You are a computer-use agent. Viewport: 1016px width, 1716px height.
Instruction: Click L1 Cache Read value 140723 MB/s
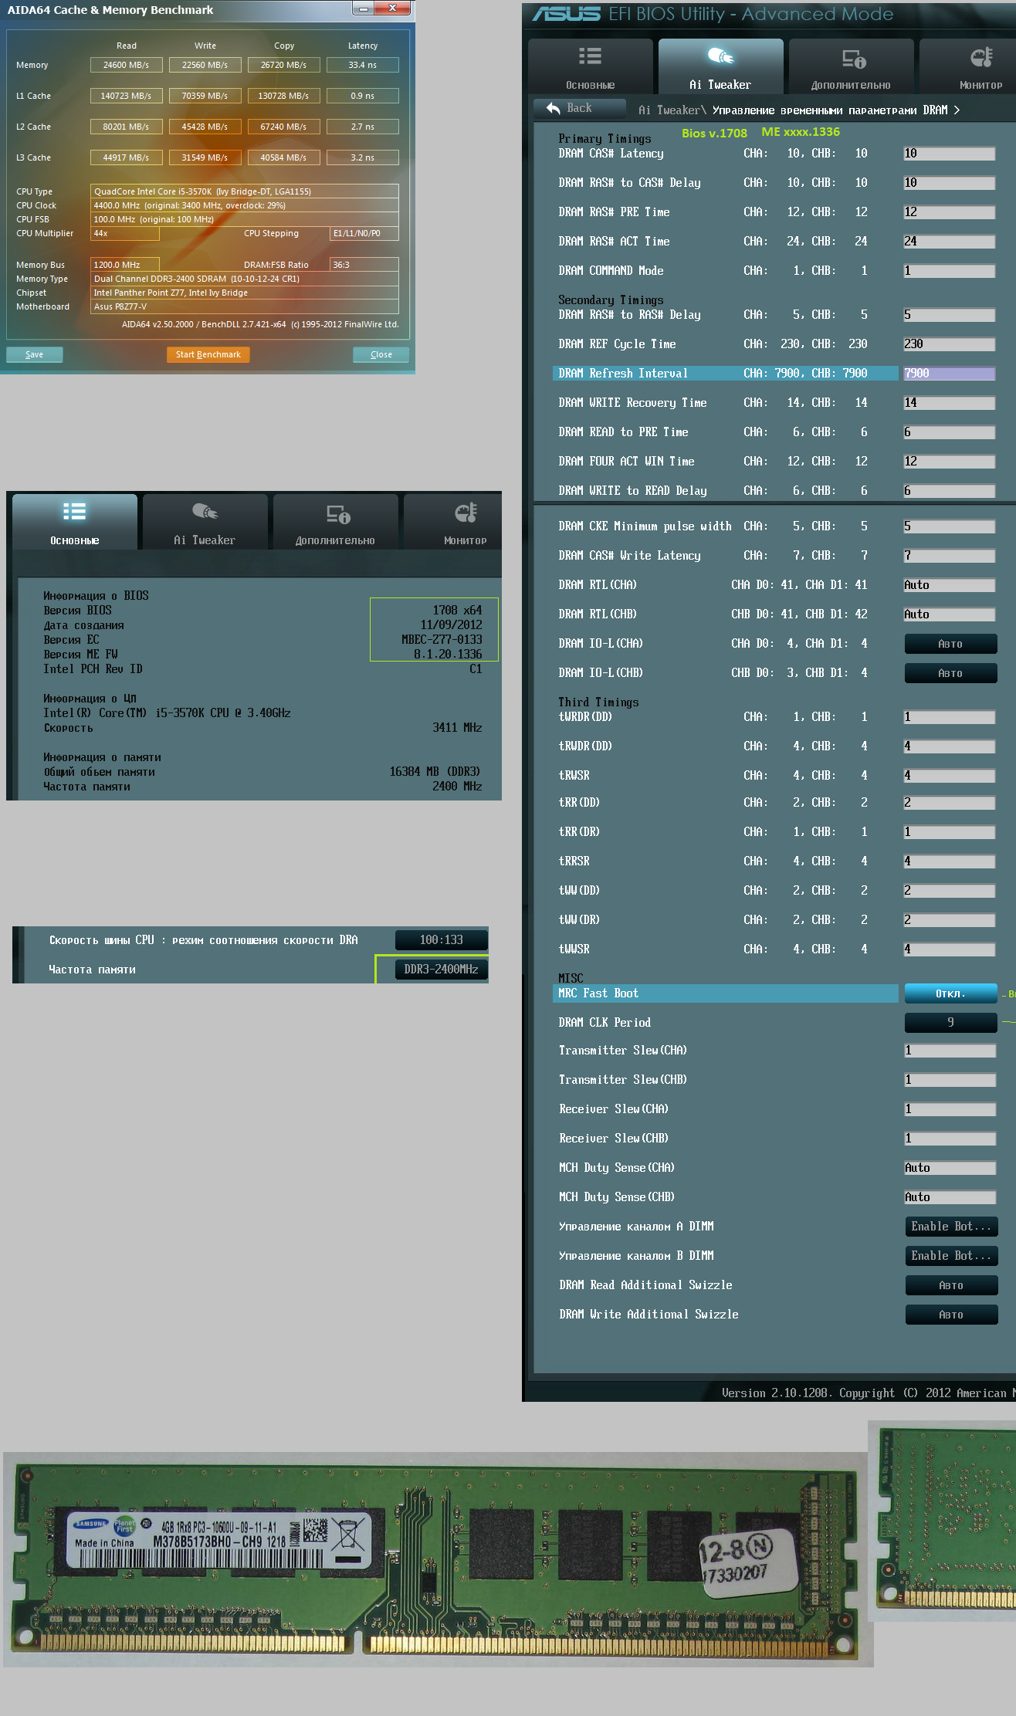[x=127, y=96]
